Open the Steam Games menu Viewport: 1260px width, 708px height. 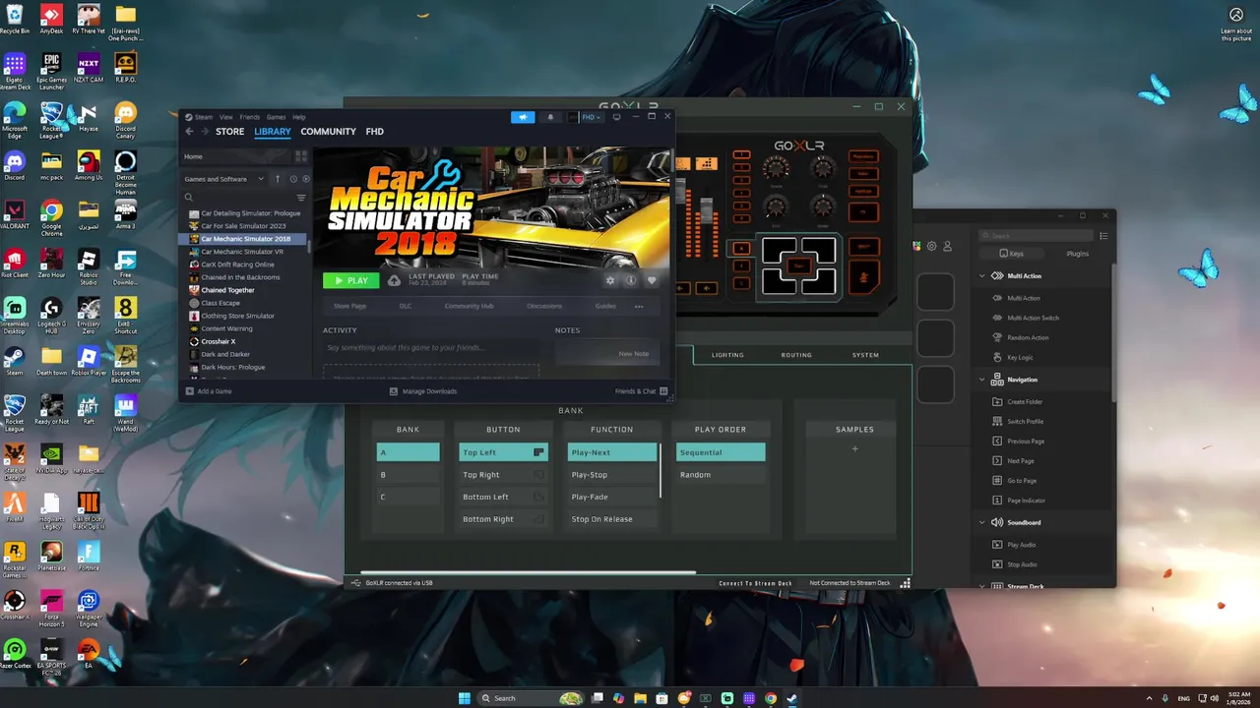pos(276,117)
